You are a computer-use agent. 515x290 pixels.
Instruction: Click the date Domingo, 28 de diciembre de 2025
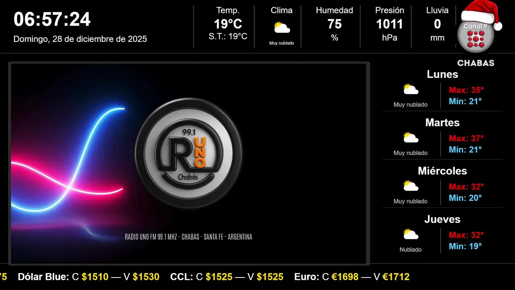pos(80,39)
